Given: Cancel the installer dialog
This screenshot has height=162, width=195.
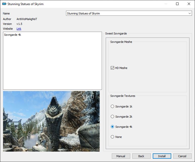Looking at the screenshot, I should pyautogui.click(x=182, y=156).
